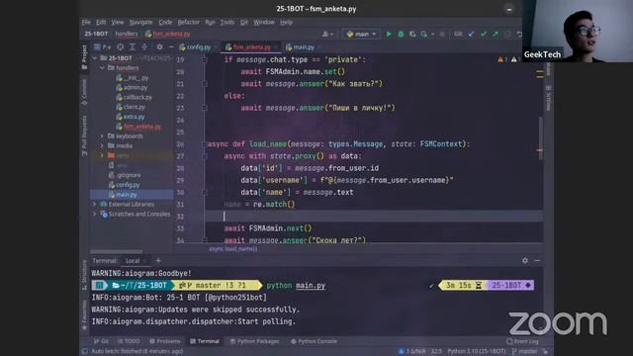Screen dimensions: 633x356
Task: Toggle the Commit tool window button
Action: [x=84, y=92]
